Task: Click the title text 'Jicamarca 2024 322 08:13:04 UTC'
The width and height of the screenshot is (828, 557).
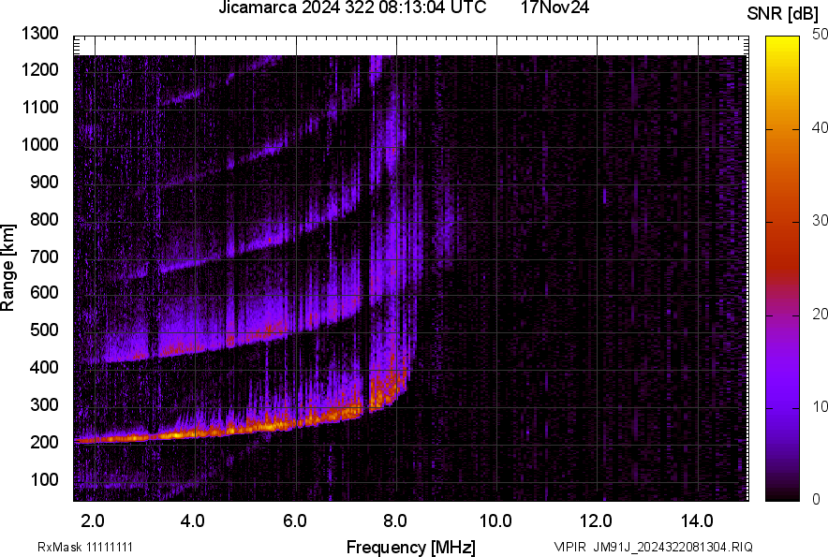Action: (x=352, y=7)
